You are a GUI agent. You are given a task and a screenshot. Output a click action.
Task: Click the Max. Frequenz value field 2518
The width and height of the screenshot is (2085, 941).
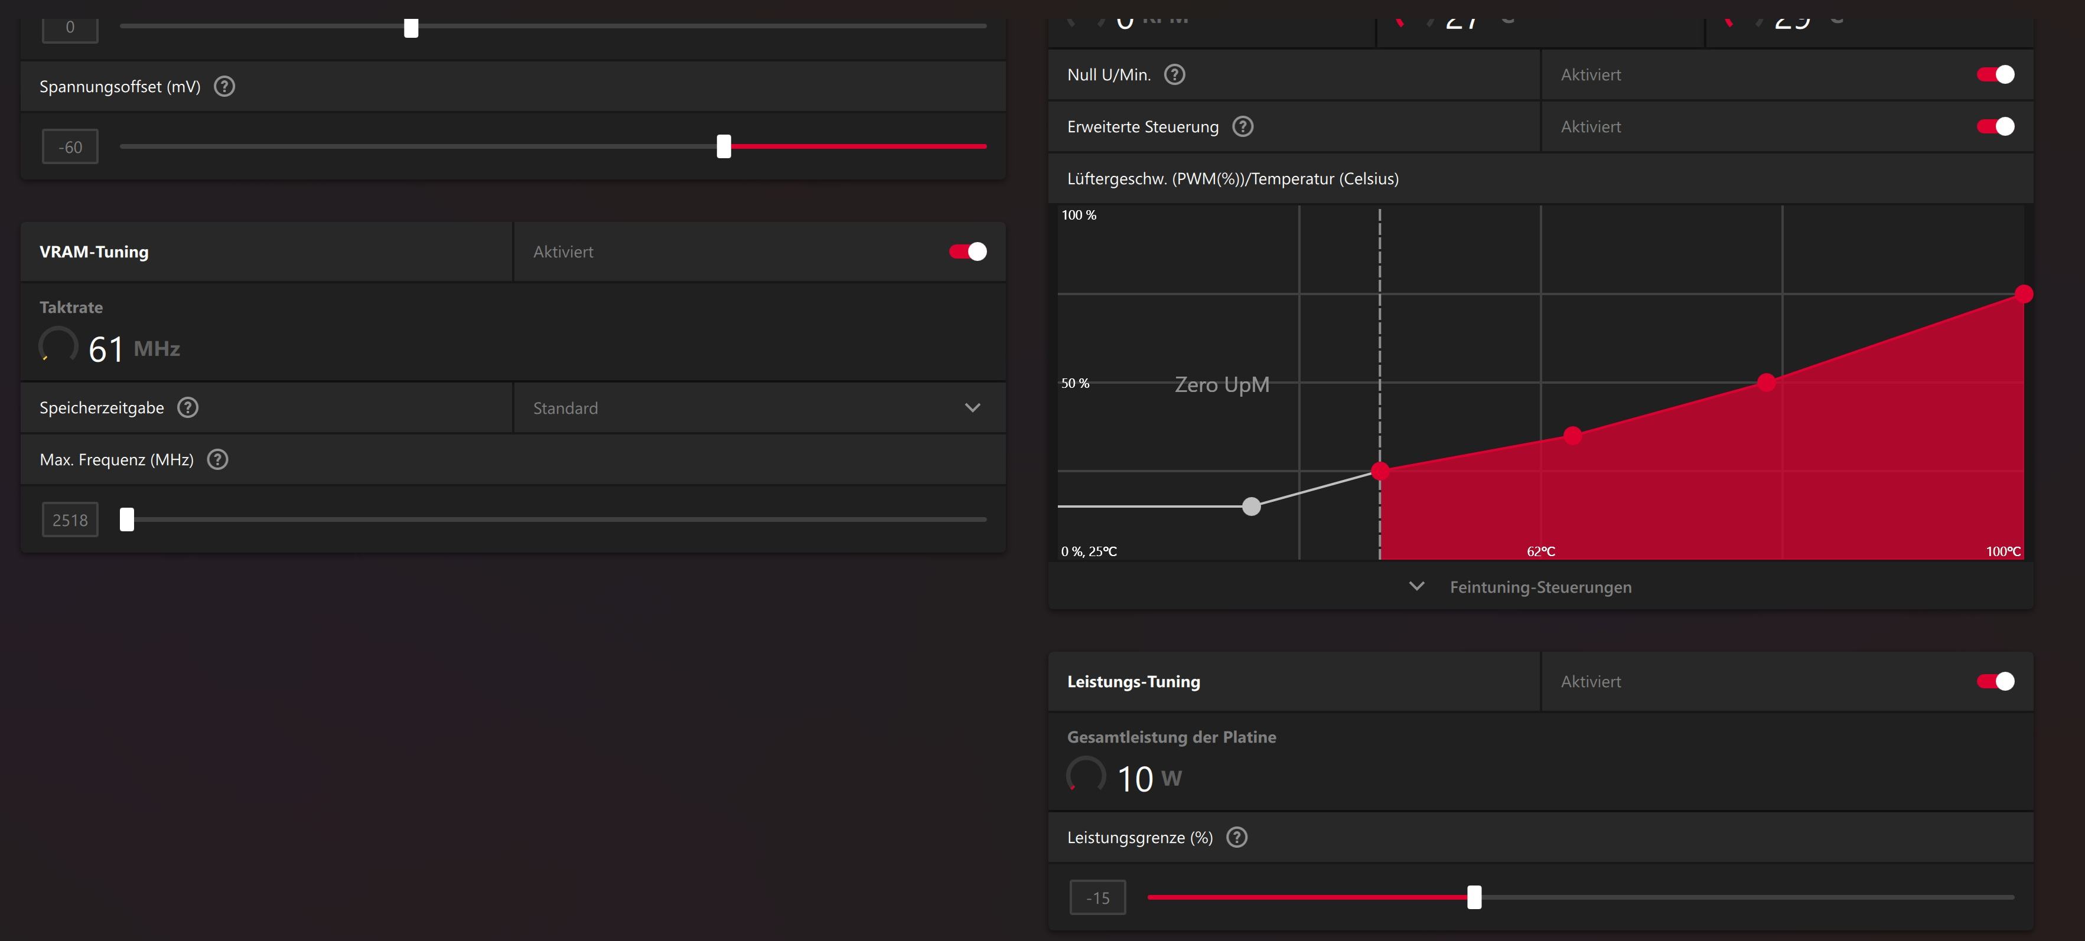pyautogui.click(x=70, y=520)
